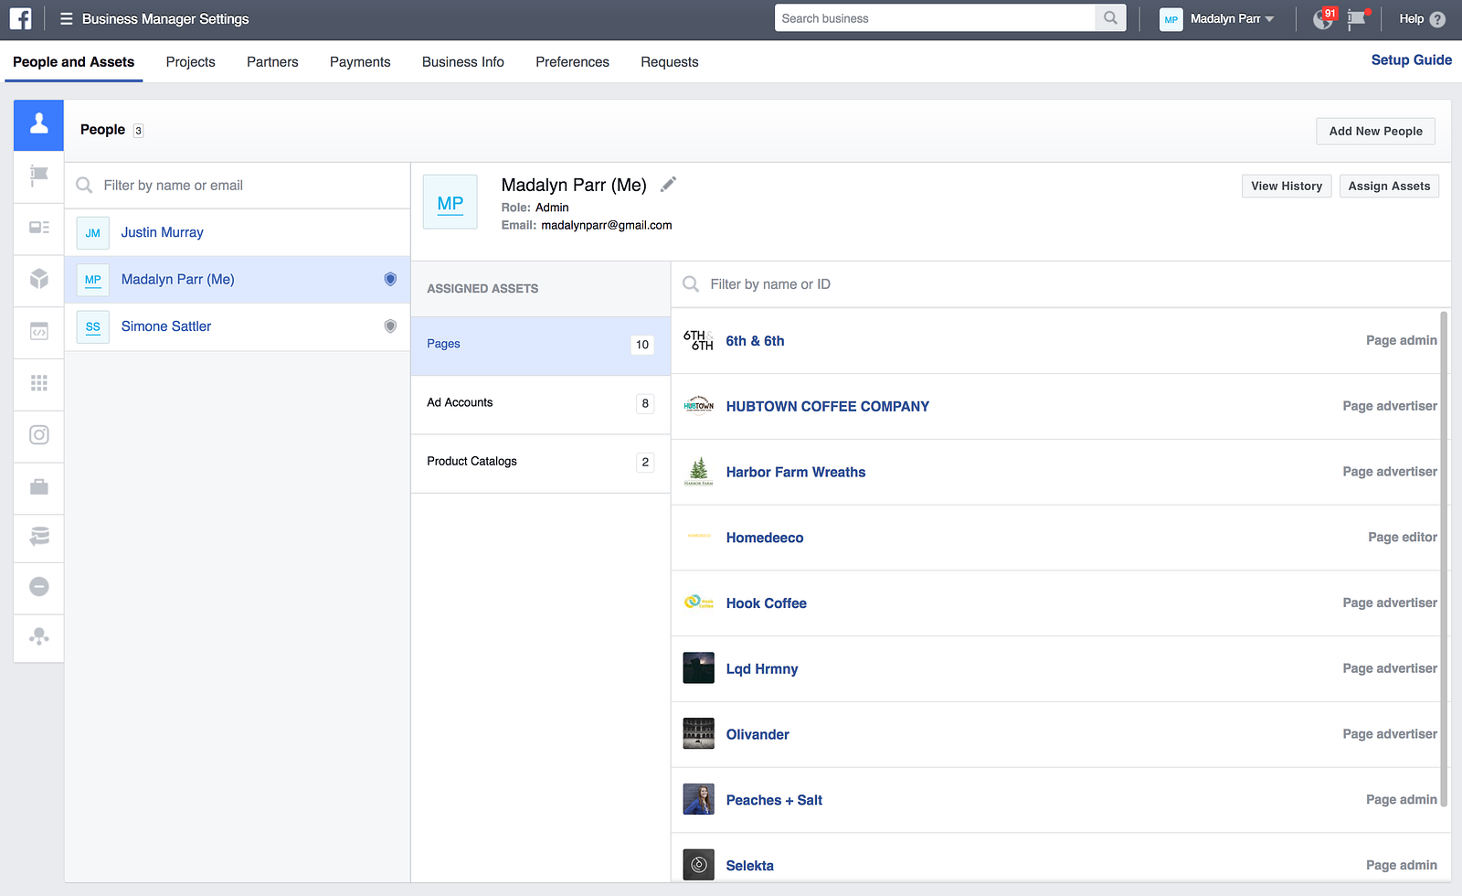The height and width of the screenshot is (896, 1462).
Task: Click the Harbor Farm Wreaths tree logo
Action: click(698, 472)
